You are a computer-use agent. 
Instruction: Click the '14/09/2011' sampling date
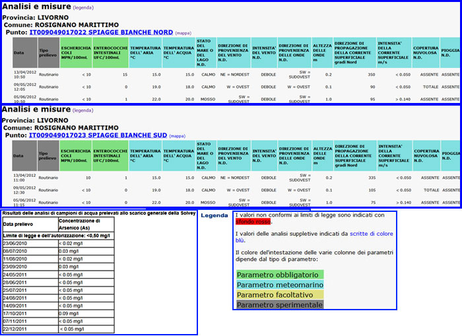coord(15,306)
